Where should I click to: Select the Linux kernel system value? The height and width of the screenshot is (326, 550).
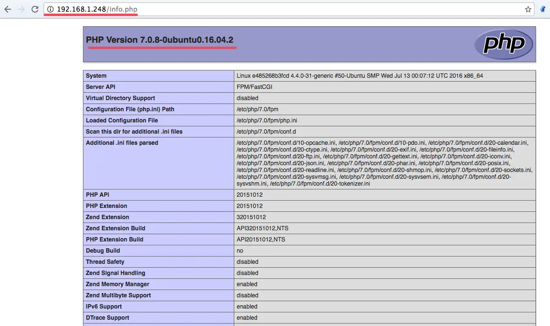(359, 75)
